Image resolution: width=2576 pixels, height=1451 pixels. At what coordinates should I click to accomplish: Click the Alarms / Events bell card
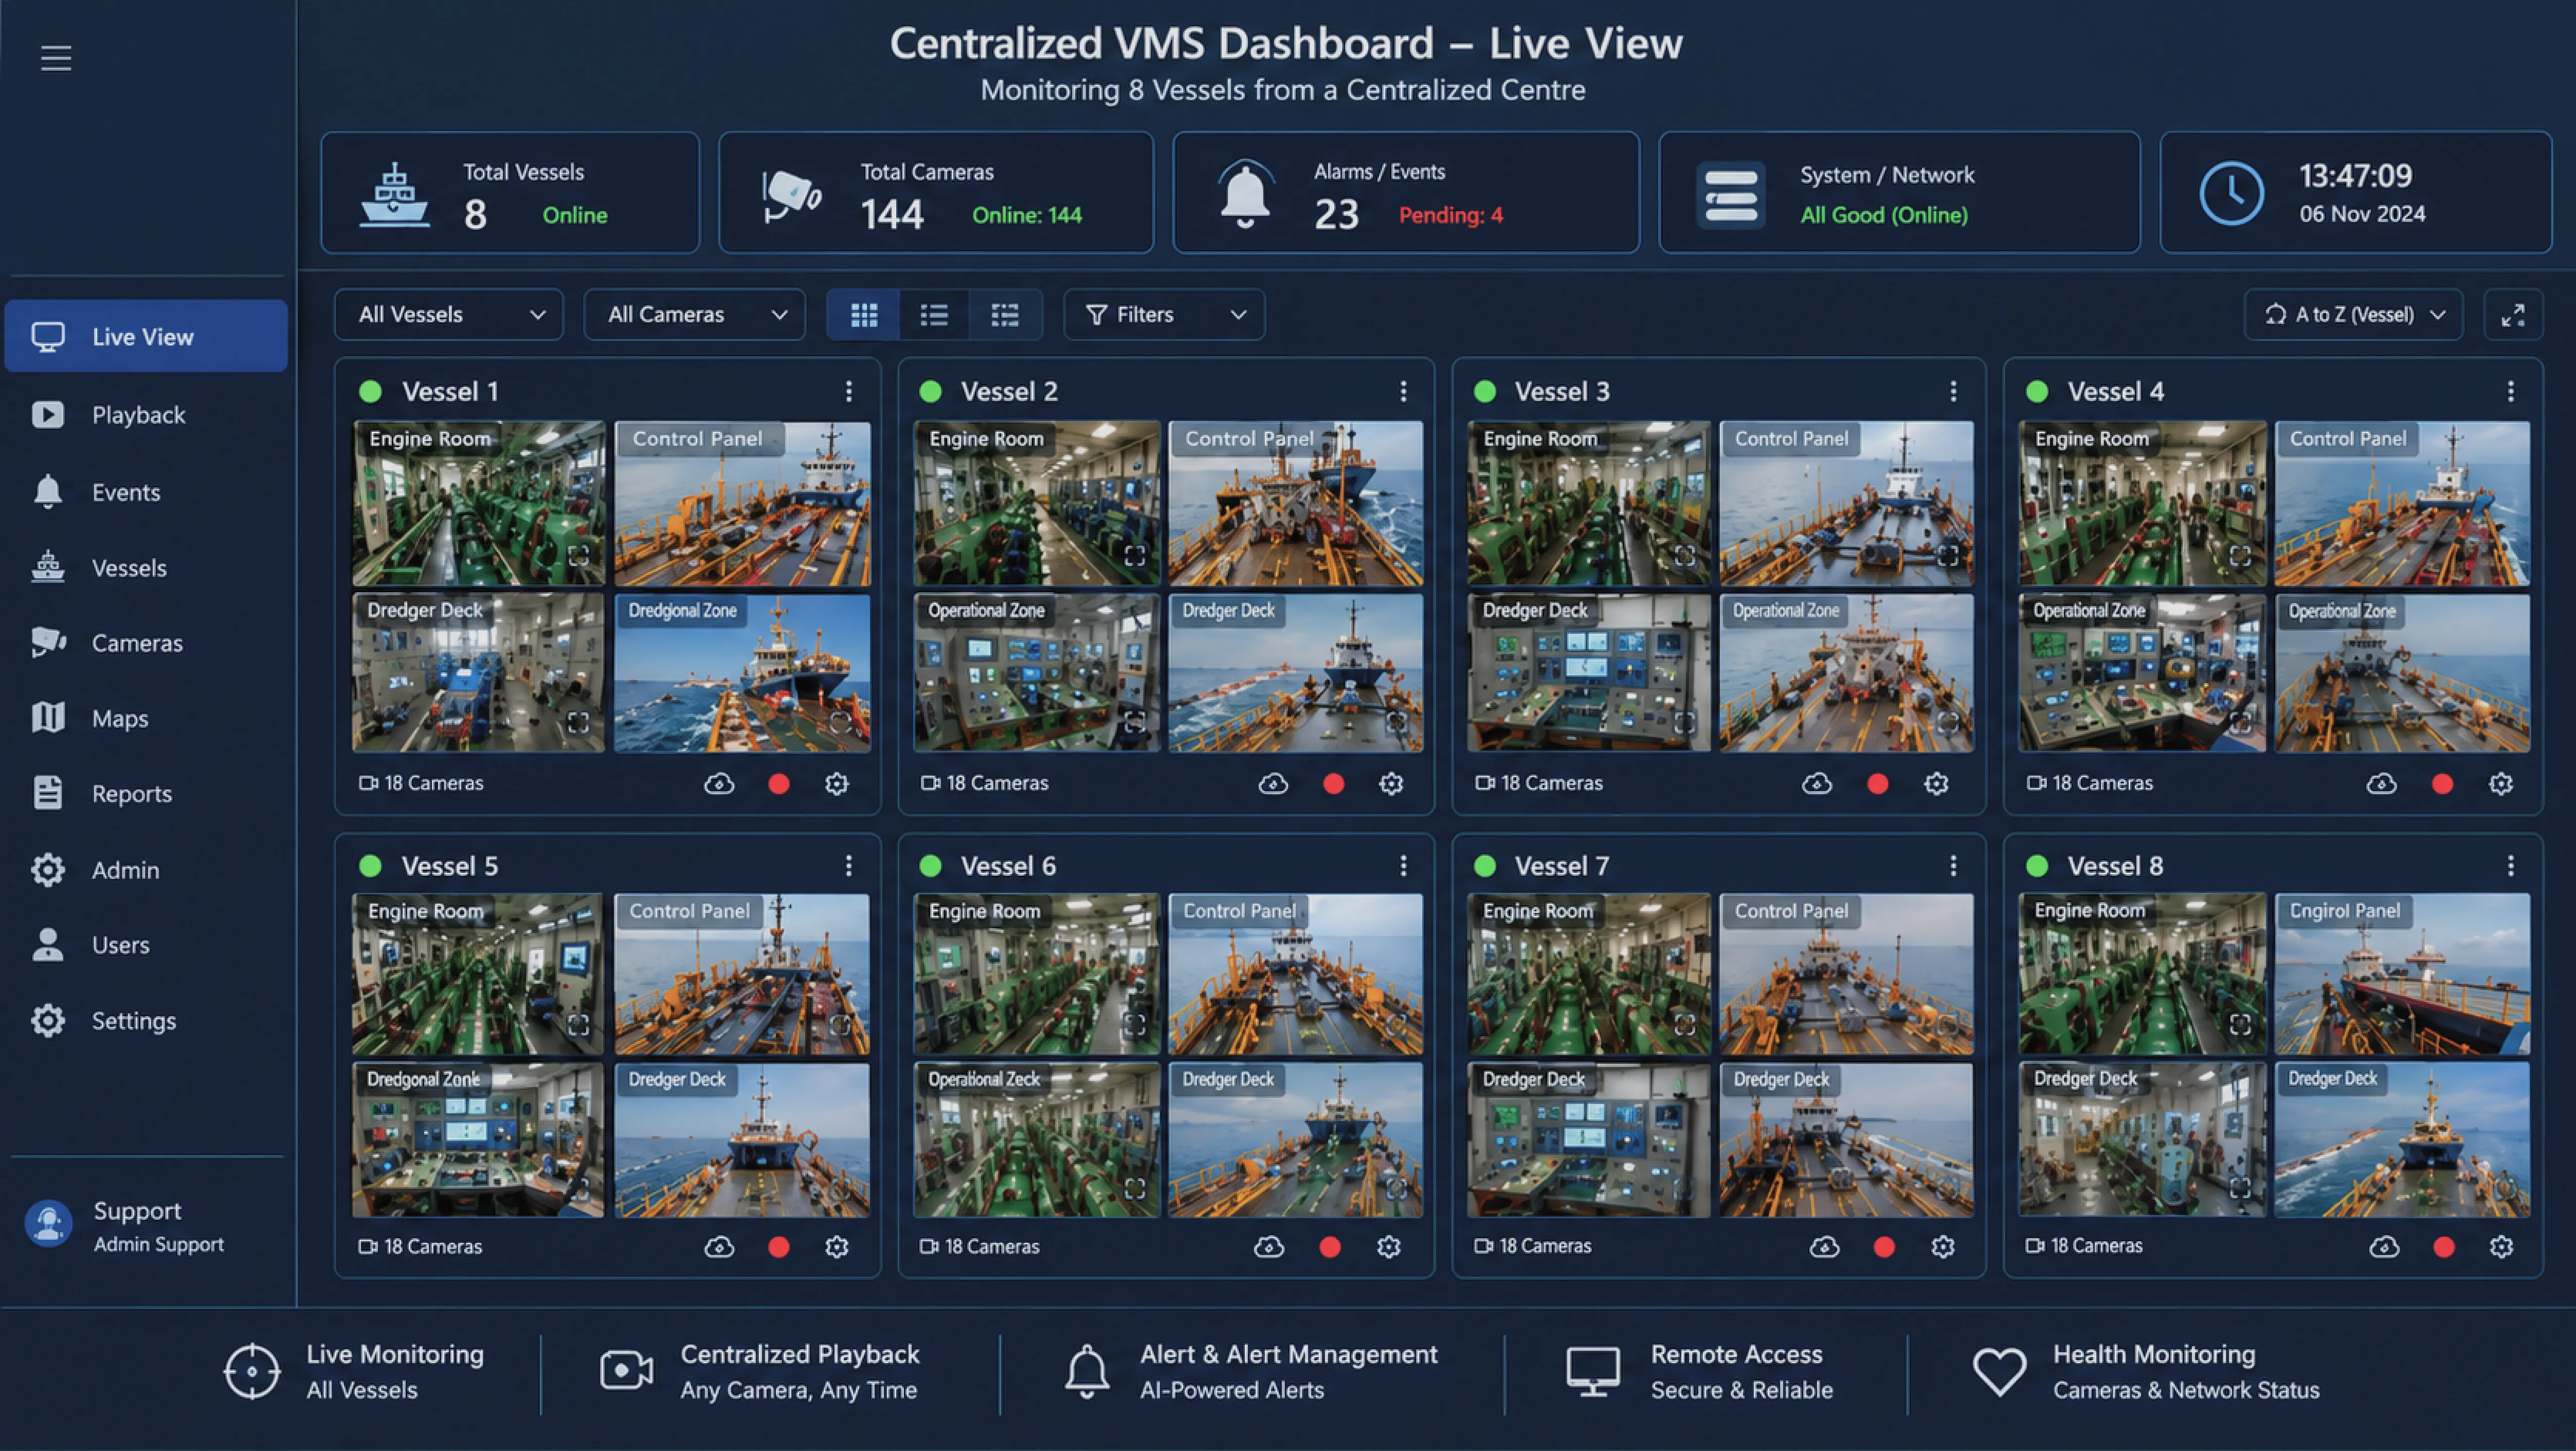tap(1406, 193)
